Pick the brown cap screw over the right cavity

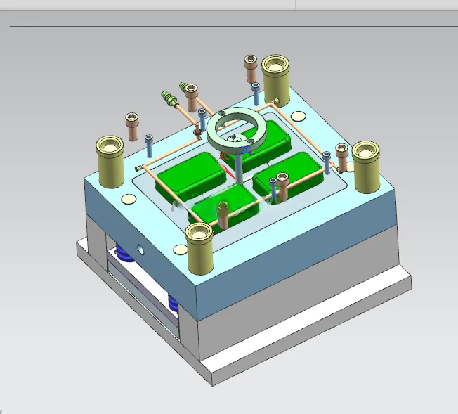pos(282,188)
